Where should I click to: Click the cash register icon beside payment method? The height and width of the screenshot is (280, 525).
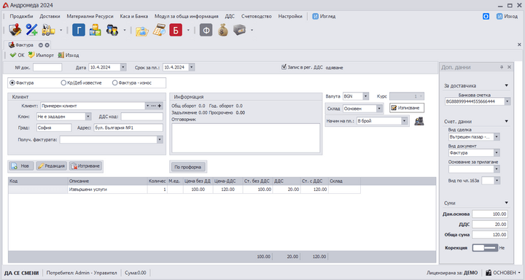tap(419, 121)
